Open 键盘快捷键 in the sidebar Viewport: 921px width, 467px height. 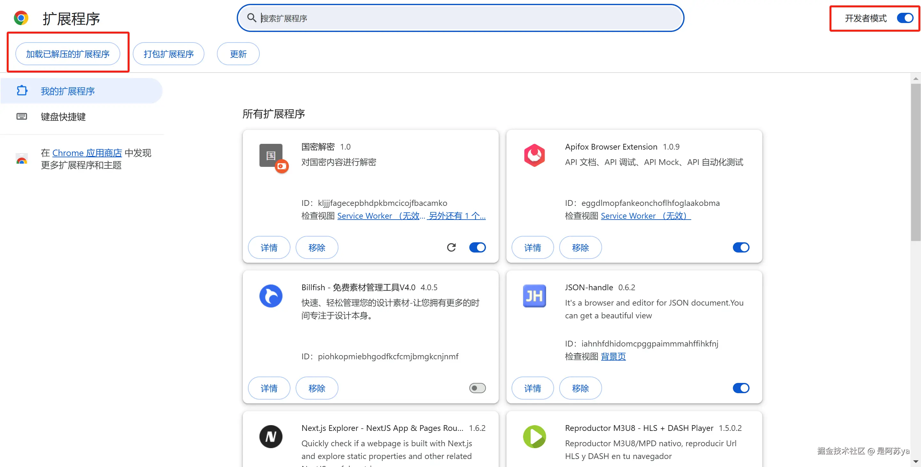click(x=63, y=117)
